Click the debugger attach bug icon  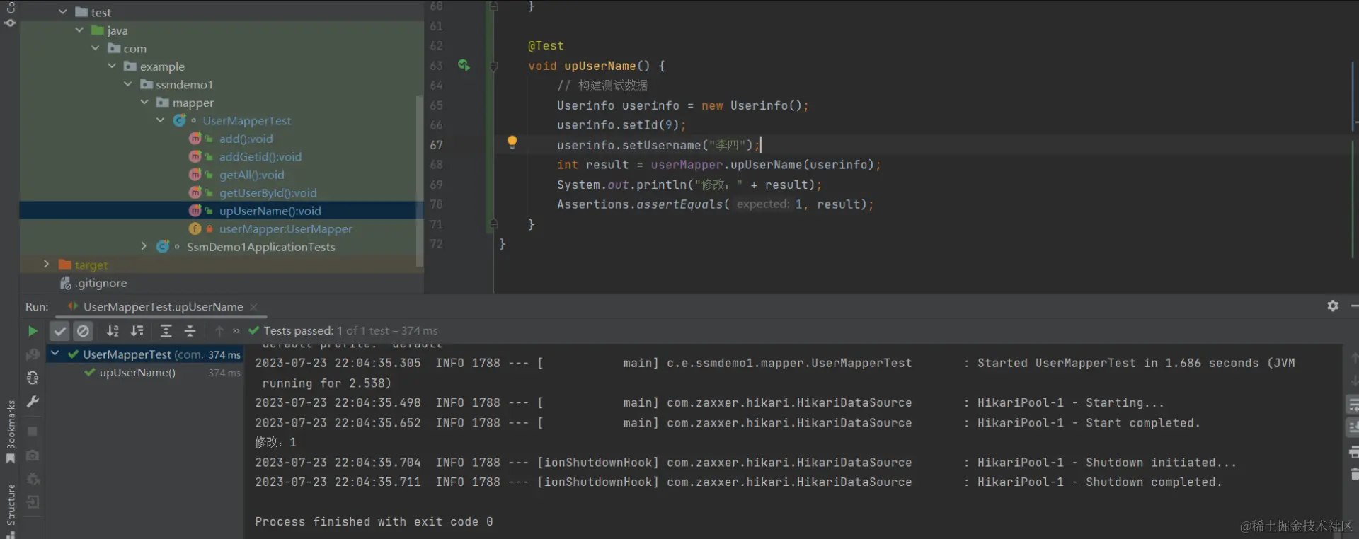[33, 479]
